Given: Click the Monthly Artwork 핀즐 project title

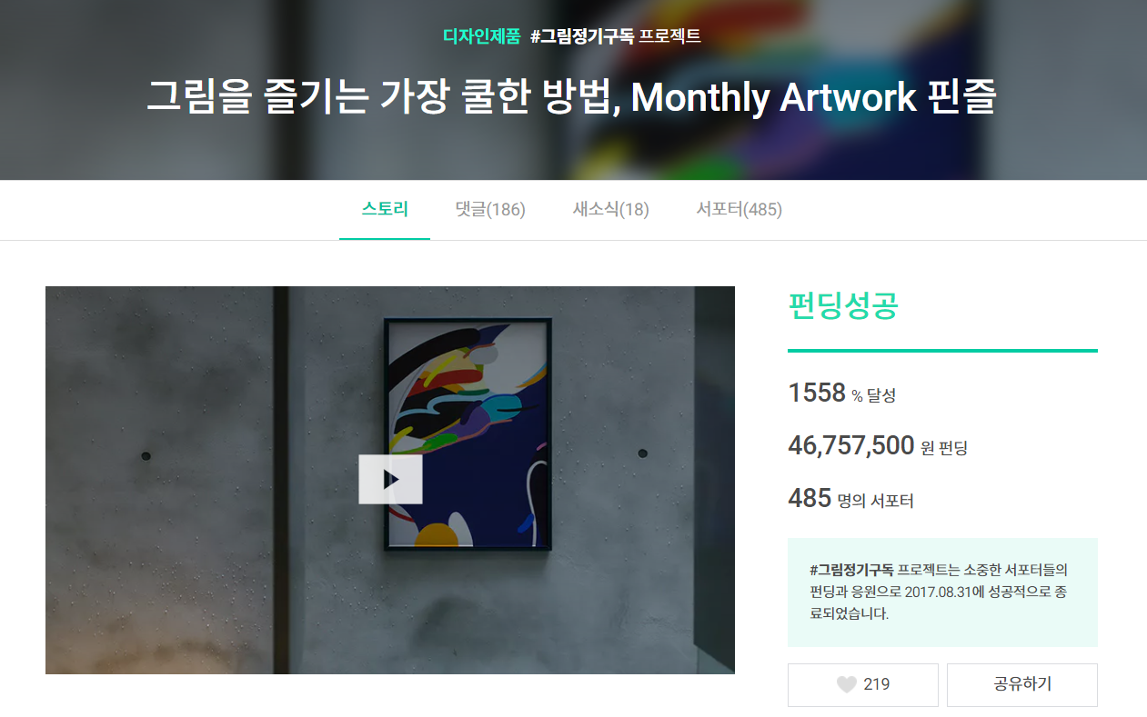Looking at the screenshot, I should pyautogui.click(x=571, y=97).
